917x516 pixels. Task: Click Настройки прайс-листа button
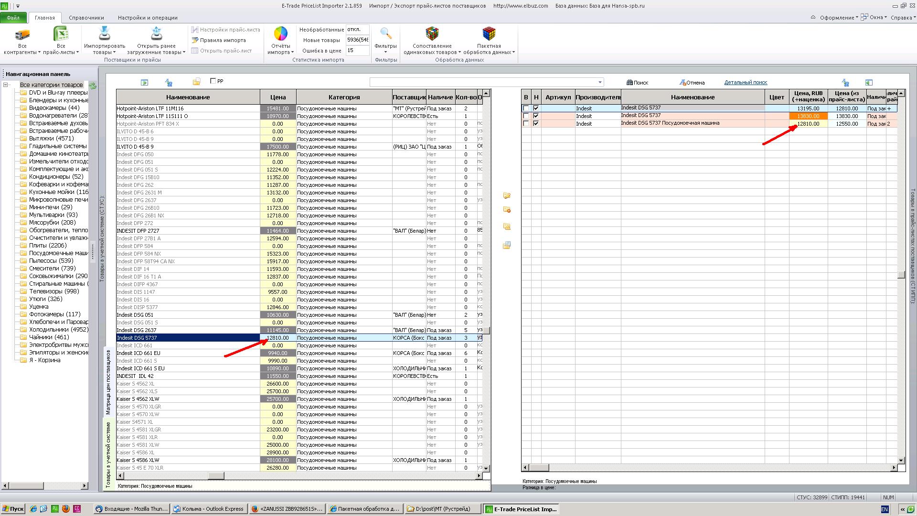tap(225, 30)
